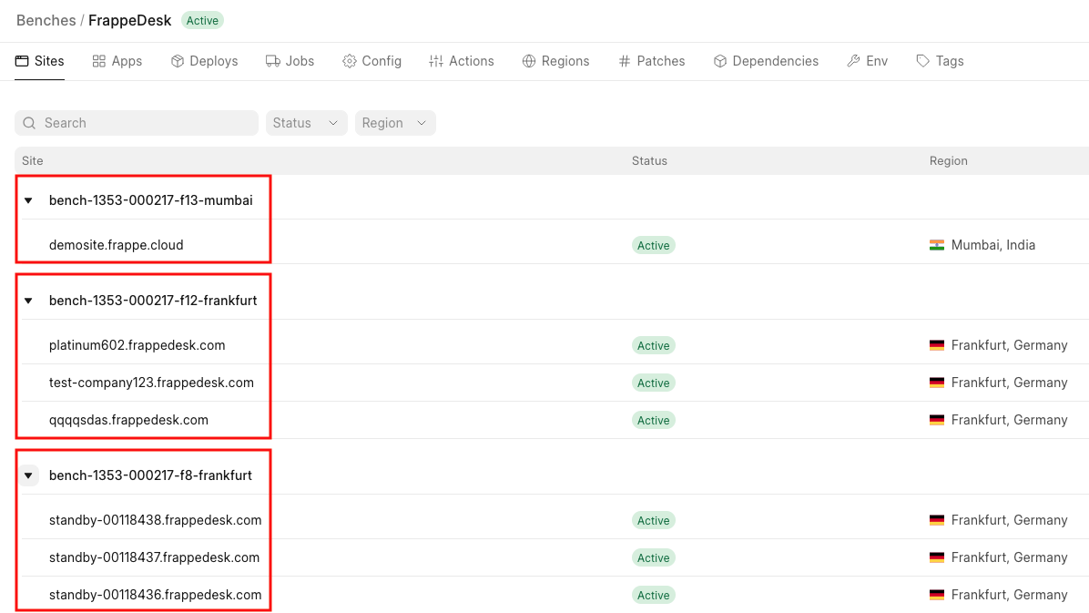Collapse the bench-1353-000217-f8-frankfurt group
The width and height of the screenshot is (1089, 613).
pos(28,475)
